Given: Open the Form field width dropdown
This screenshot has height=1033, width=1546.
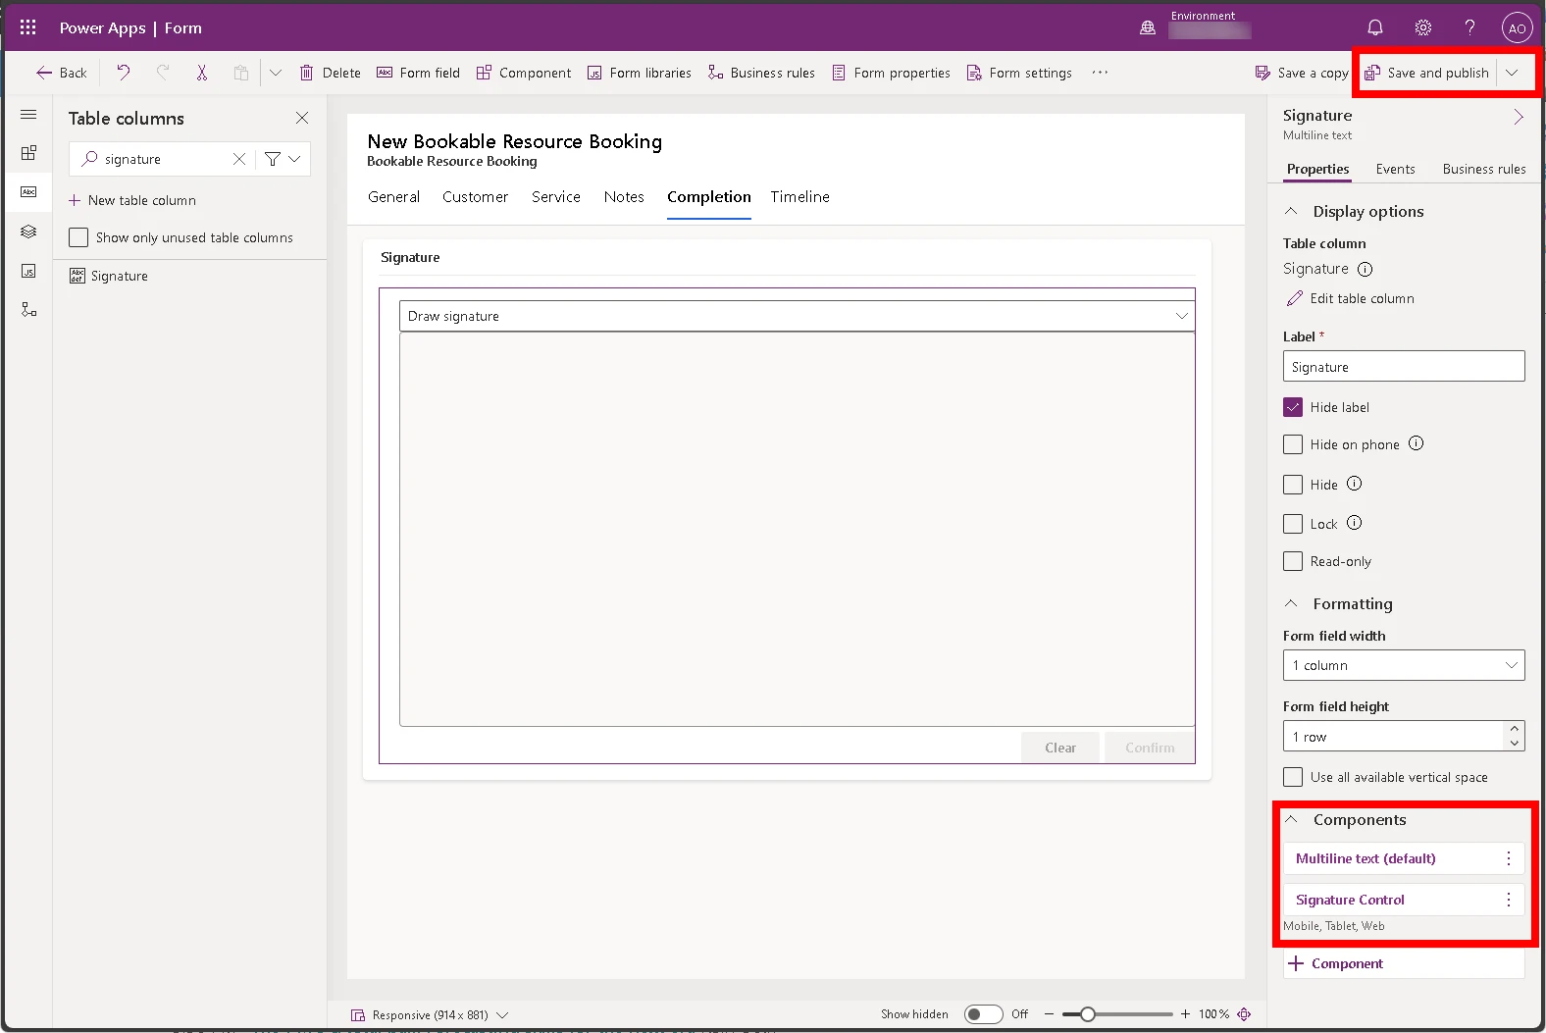Looking at the screenshot, I should pyautogui.click(x=1404, y=665).
